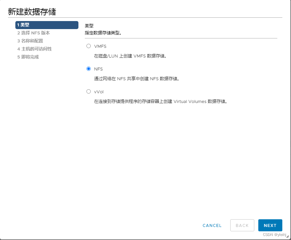This screenshot has height=240, width=291.
Task: Click the disabled BACK button
Action: (x=242, y=225)
